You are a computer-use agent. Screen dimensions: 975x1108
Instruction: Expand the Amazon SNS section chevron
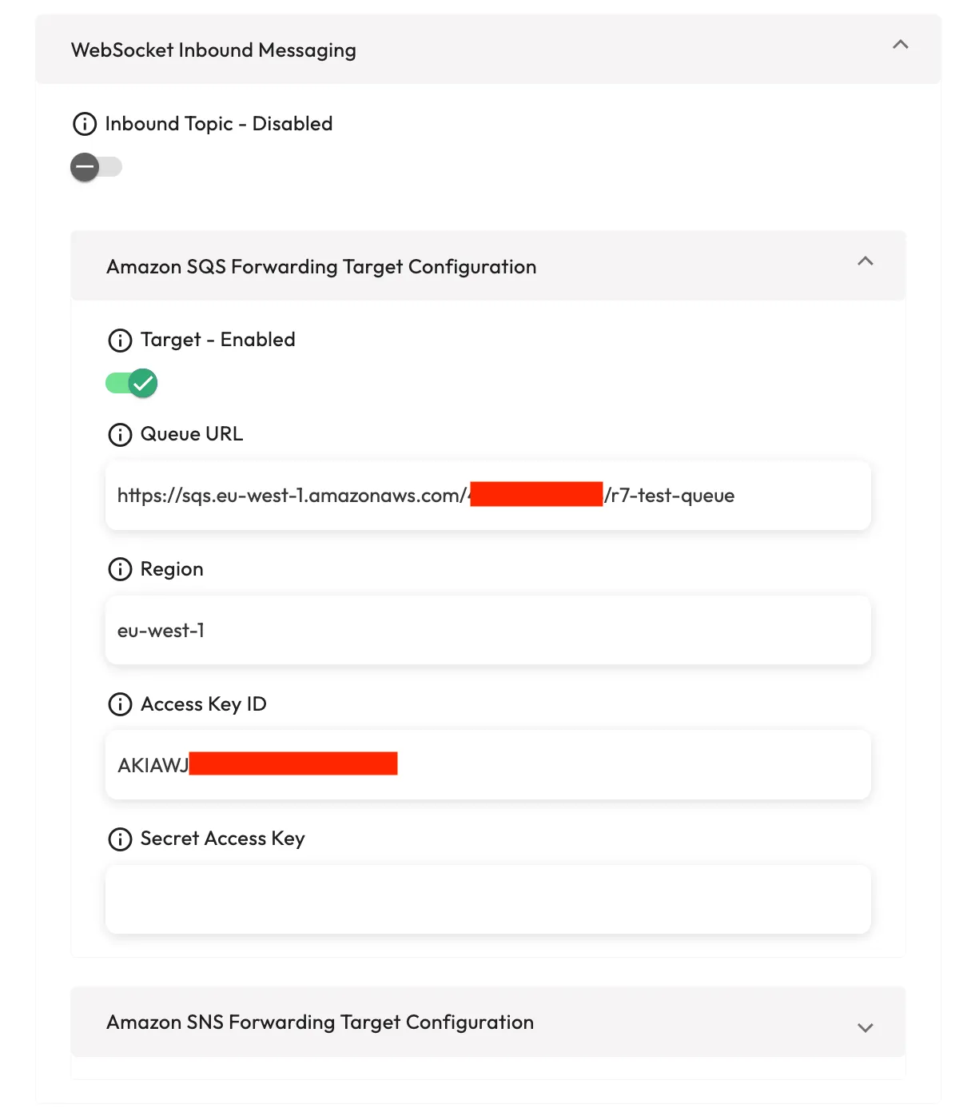click(x=865, y=1027)
